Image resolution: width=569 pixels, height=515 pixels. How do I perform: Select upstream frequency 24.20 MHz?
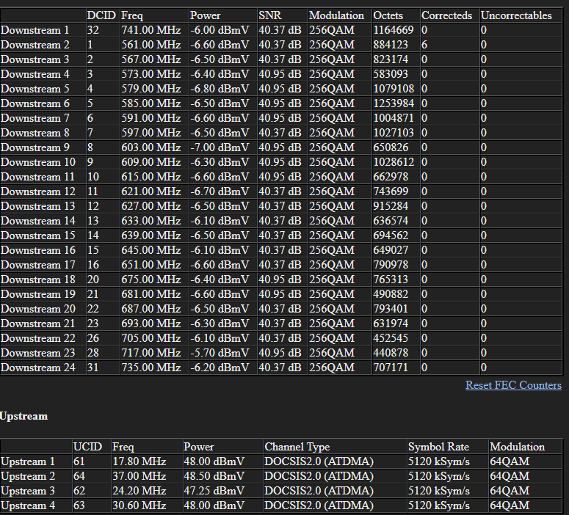(139, 491)
